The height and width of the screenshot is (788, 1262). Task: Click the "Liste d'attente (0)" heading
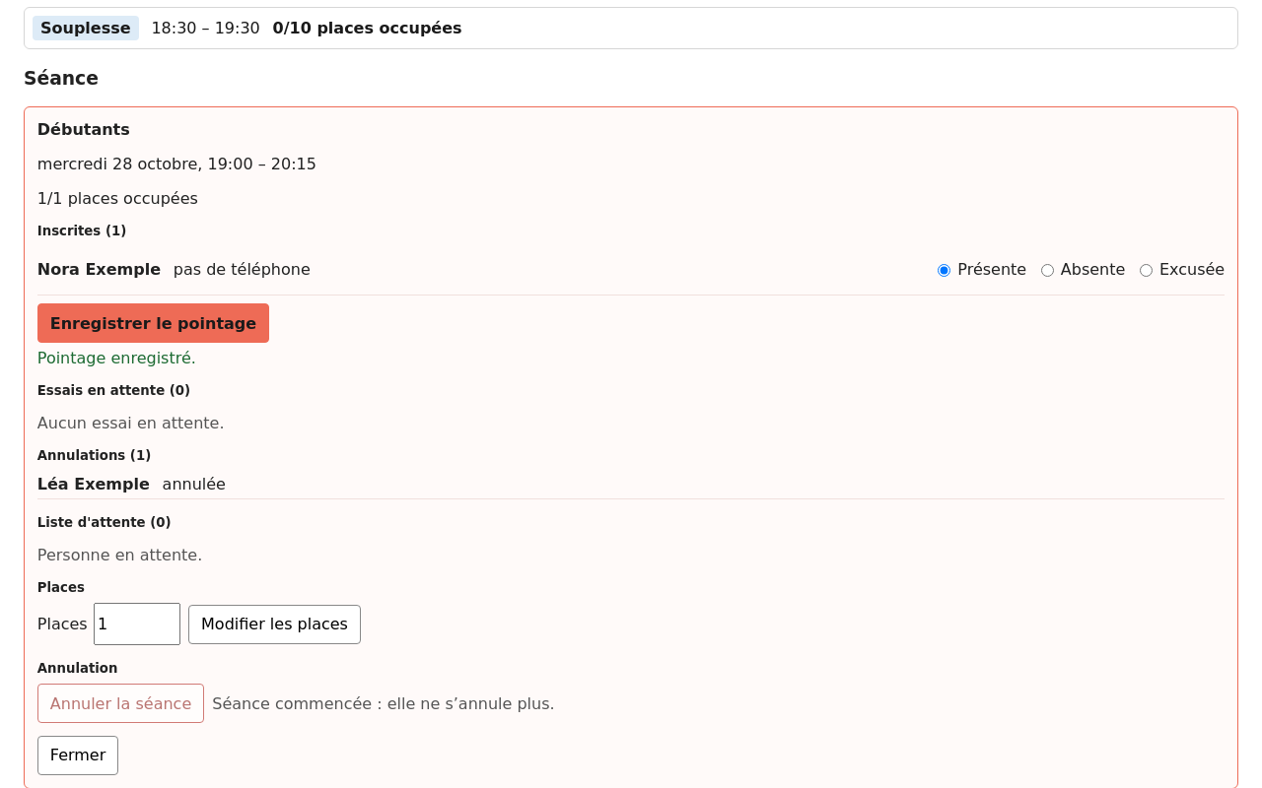[105, 522]
